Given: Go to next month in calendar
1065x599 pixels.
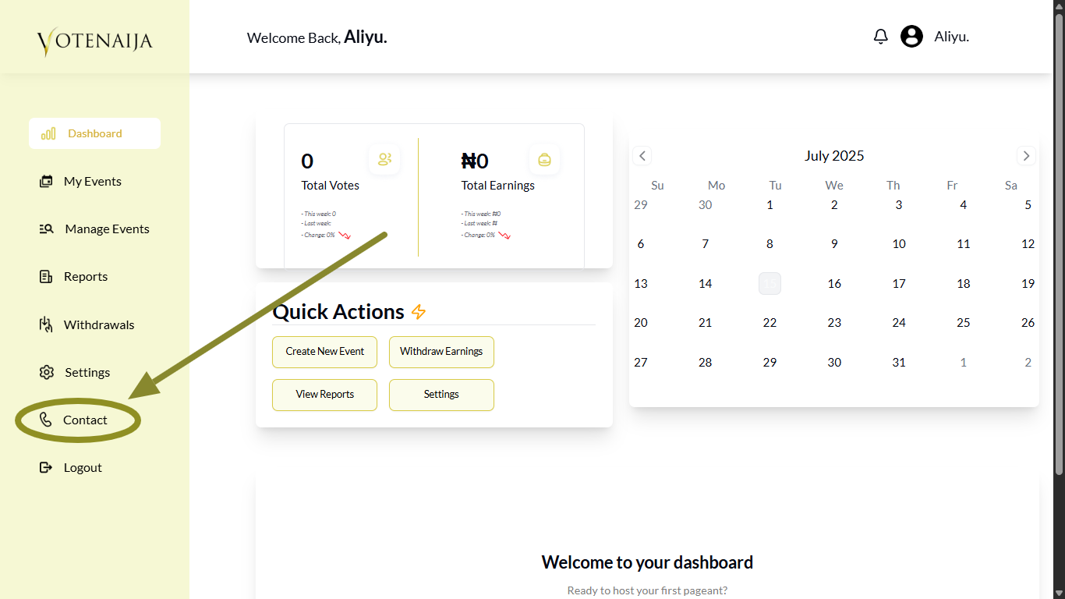Looking at the screenshot, I should (1026, 156).
